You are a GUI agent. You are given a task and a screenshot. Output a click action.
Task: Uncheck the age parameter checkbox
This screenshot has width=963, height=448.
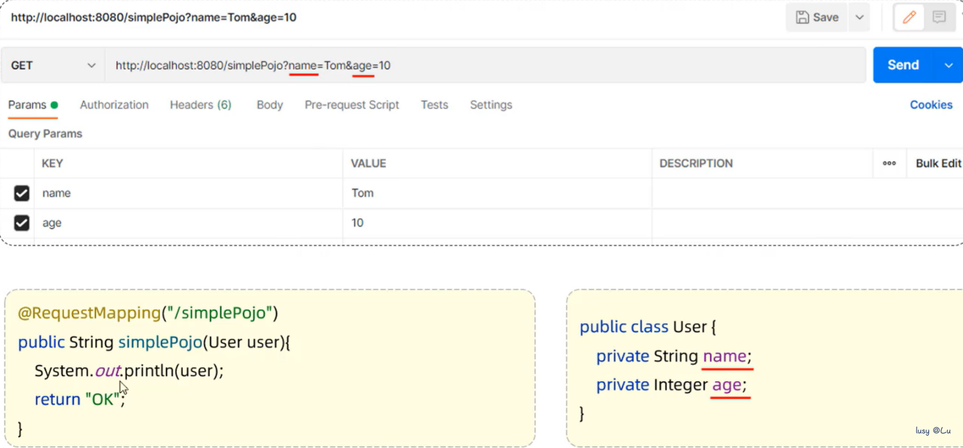point(21,223)
